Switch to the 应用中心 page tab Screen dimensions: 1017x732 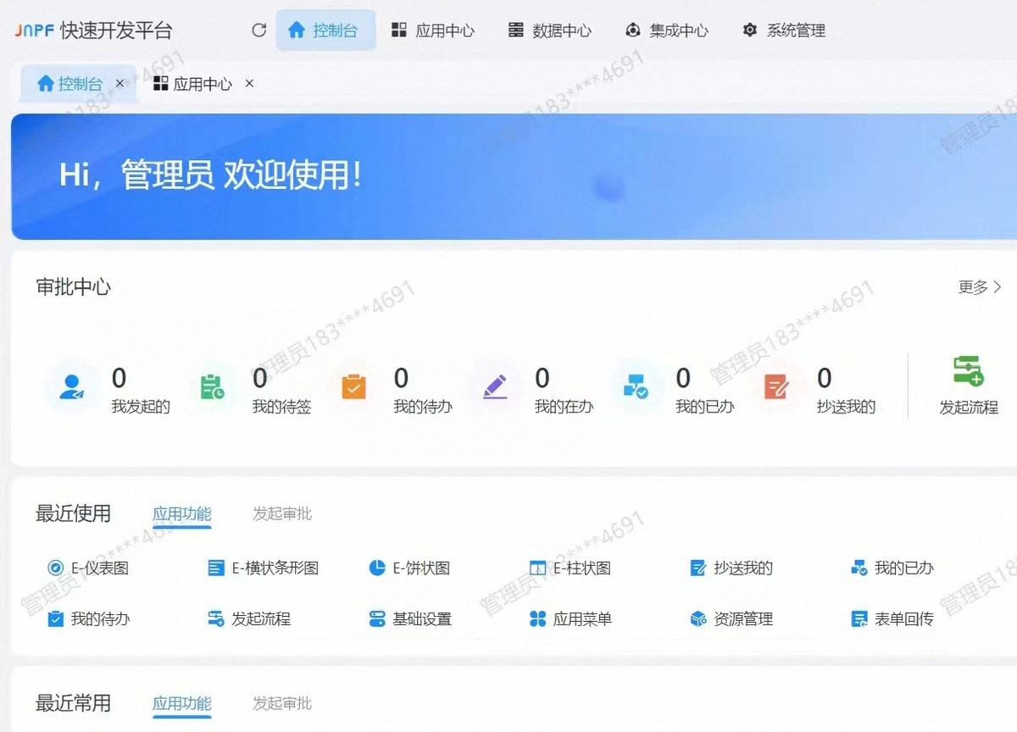pos(192,83)
